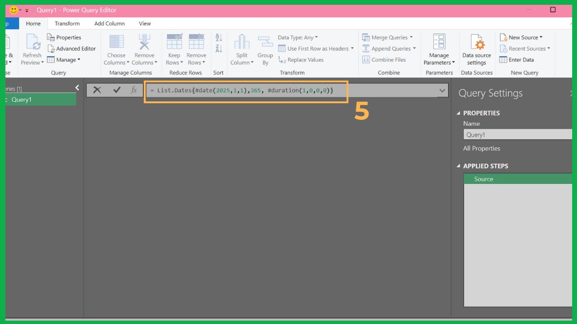Open the Group By dialog
The width and height of the screenshot is (577, 324).
click(265, 48)
